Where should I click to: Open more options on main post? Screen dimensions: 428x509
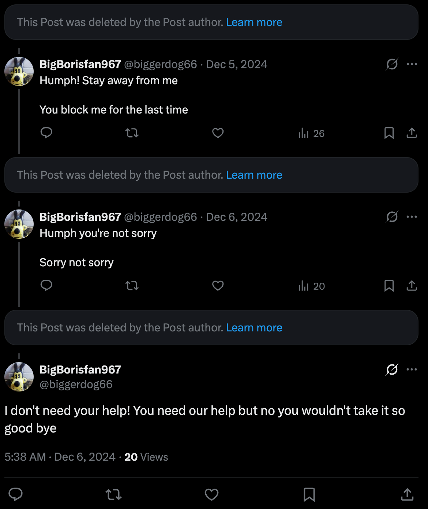(412, 369)
